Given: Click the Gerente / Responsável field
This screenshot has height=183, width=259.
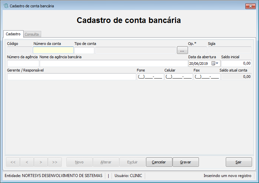Looking at the screenshot, I should coord(71,77).
